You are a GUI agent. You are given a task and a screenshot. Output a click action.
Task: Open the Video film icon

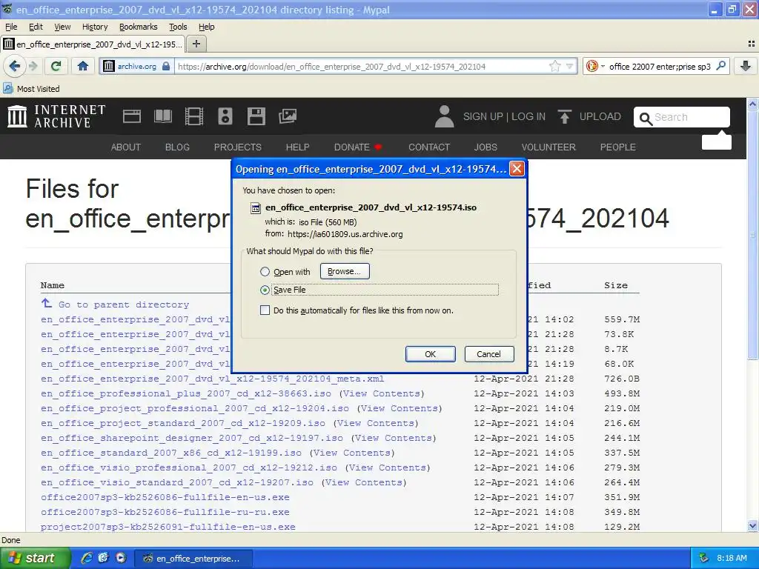pos(194,116)
